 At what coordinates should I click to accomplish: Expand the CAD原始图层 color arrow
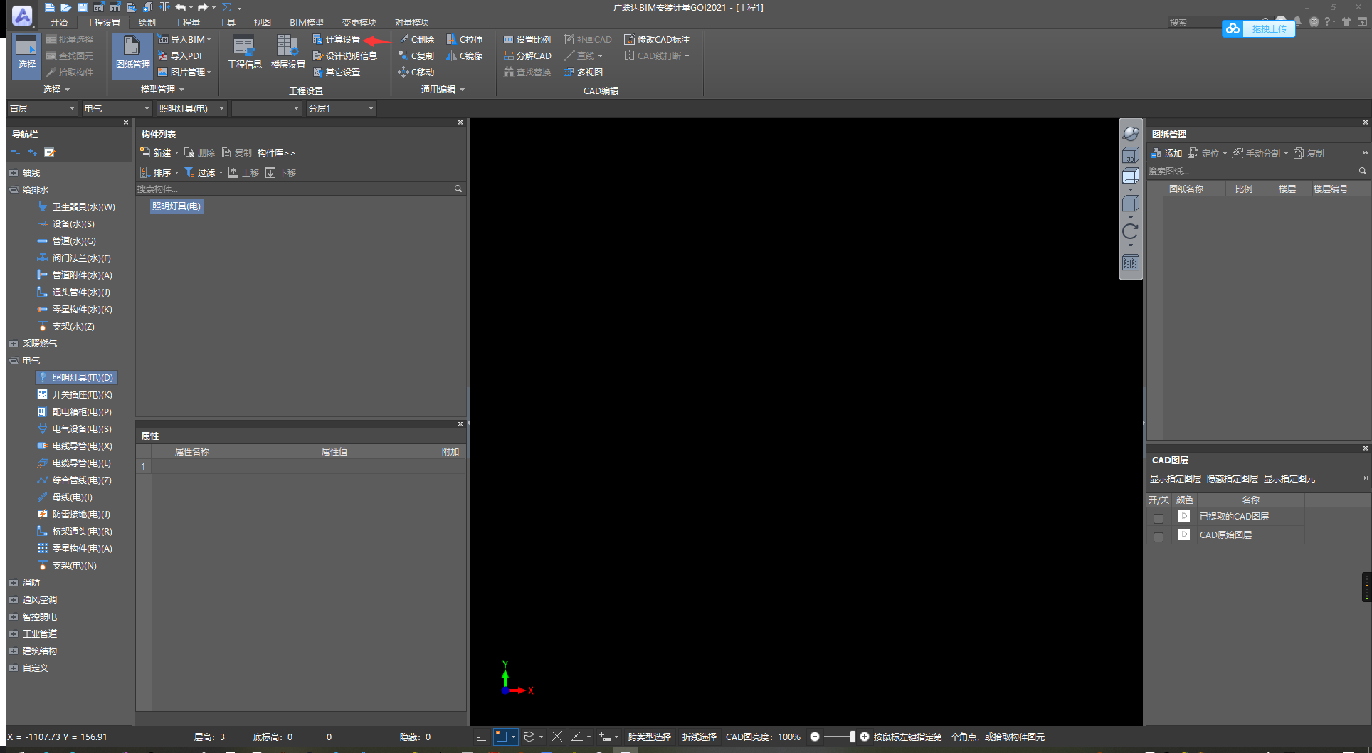(x=1184, y=535)
